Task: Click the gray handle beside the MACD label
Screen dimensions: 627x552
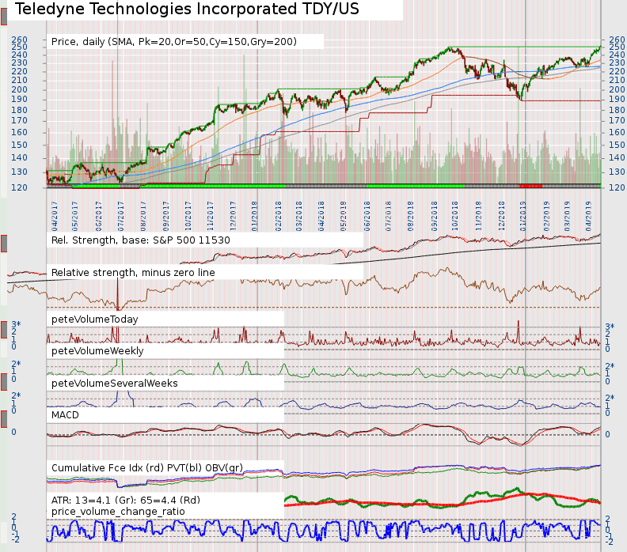Action: click(4, 419)
